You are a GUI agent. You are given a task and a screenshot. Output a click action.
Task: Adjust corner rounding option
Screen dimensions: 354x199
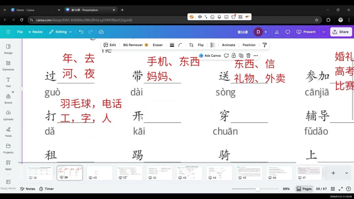pos(180,45)
